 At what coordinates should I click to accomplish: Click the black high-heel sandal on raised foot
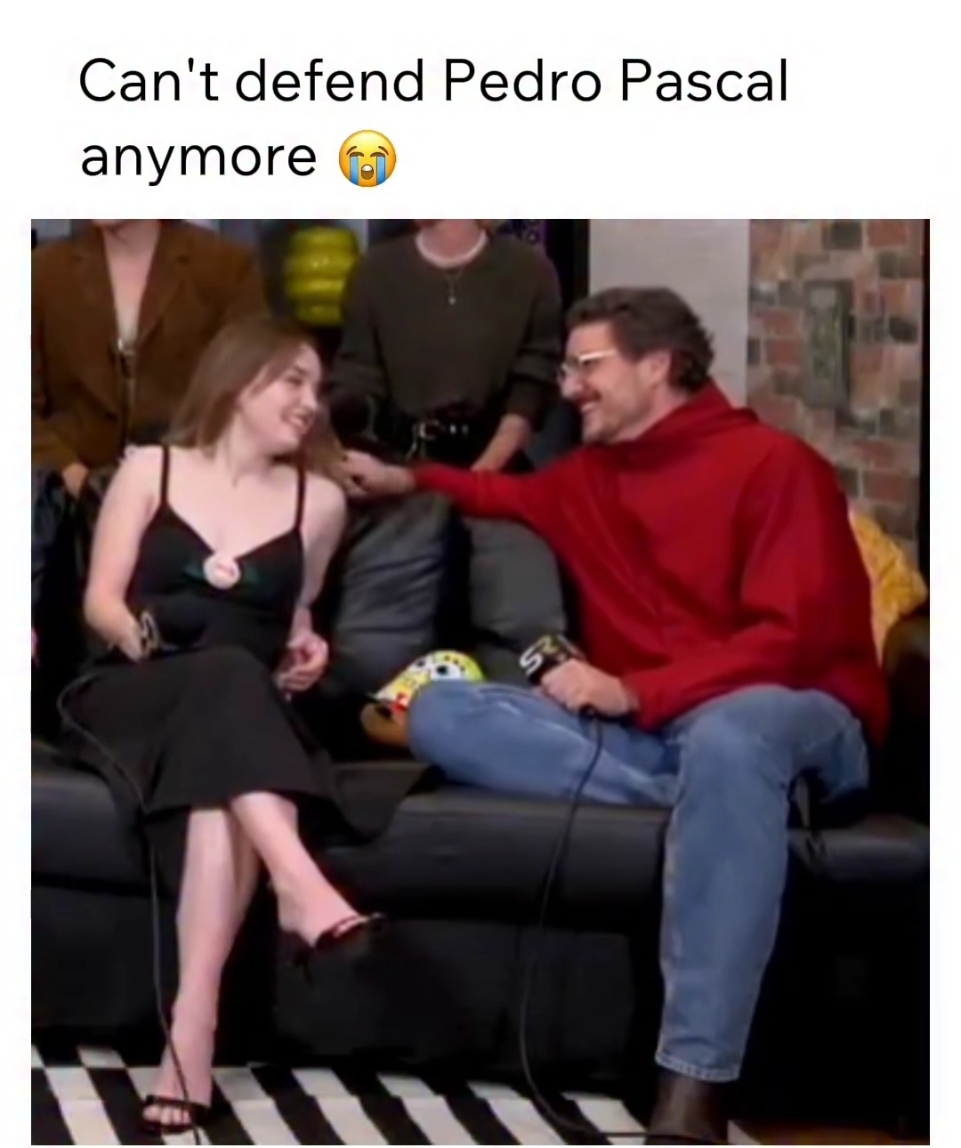pos(334,939)
